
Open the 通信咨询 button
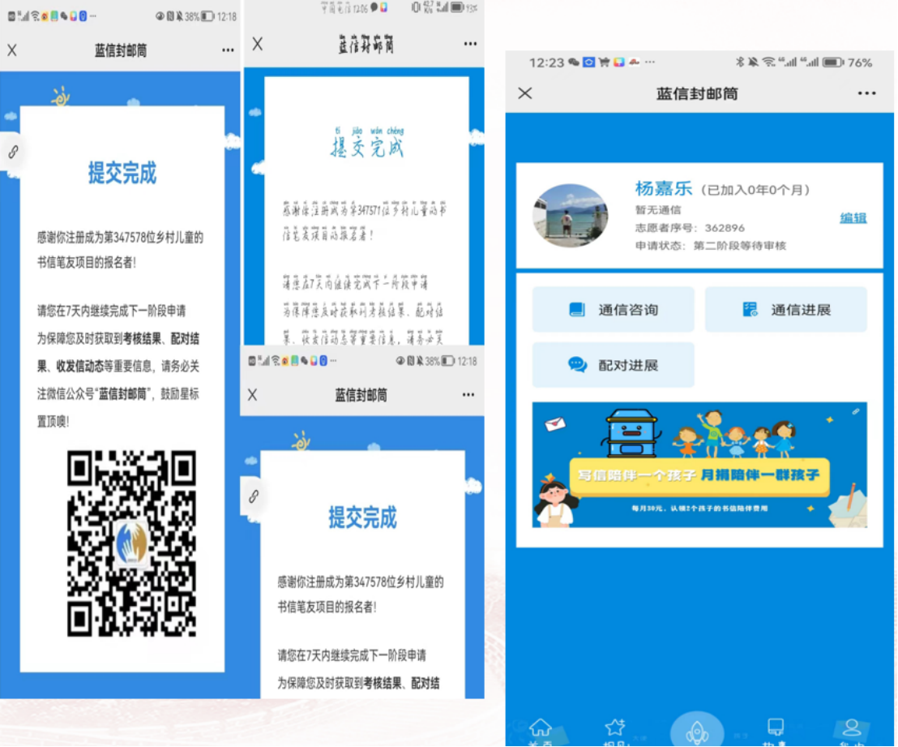pyautogui.click(x=614, y=310)
